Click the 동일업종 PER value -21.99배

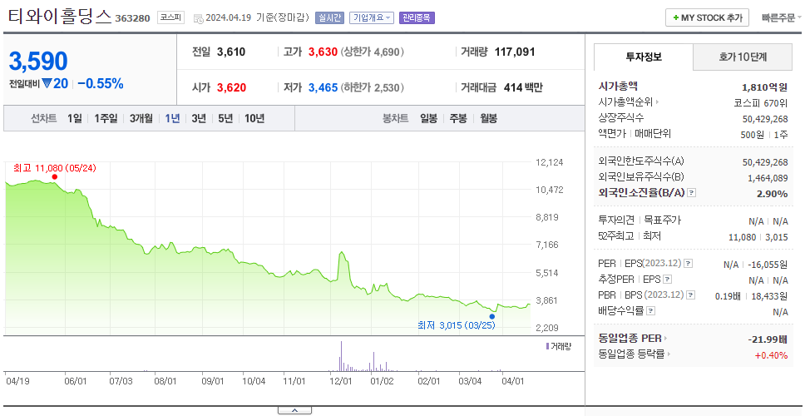click(x=768, y=339)
